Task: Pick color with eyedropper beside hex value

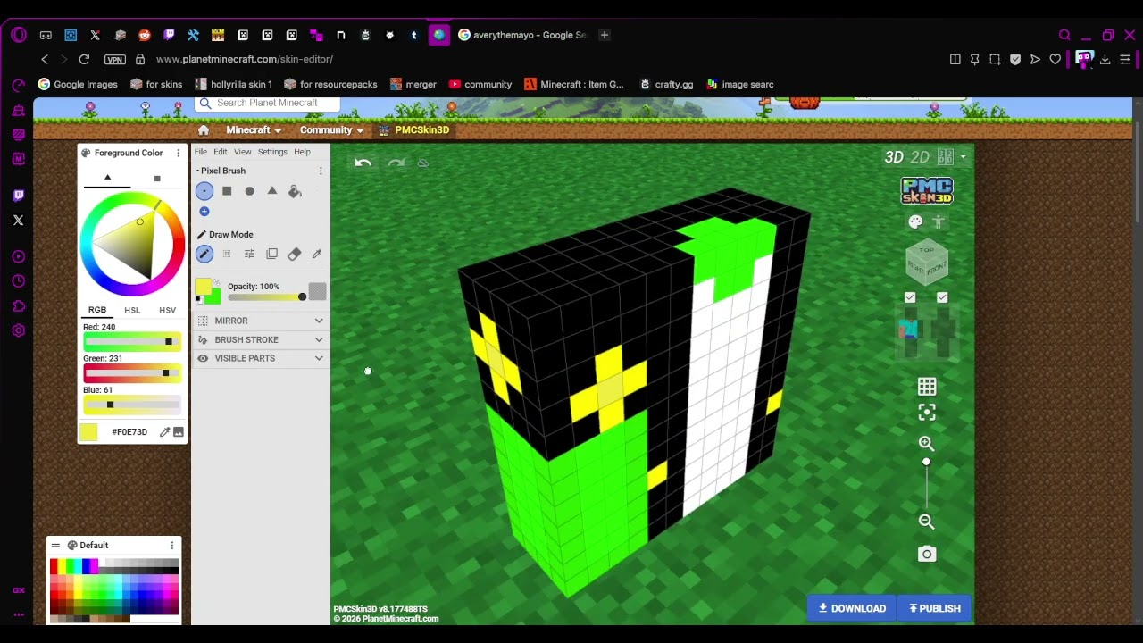Action: point(164,432)
